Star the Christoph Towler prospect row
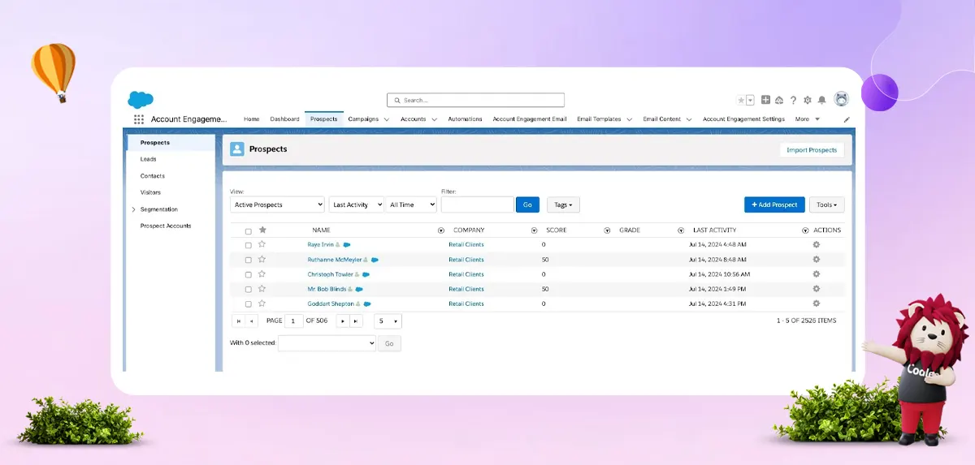 click(x=262, y=274)
